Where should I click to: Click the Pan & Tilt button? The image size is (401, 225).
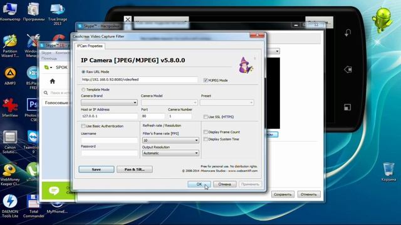tap(135, 169)
